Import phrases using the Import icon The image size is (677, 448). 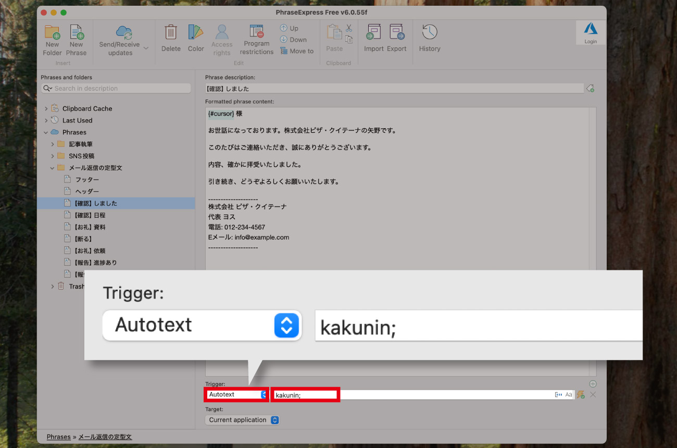click(x=374, y=38)
